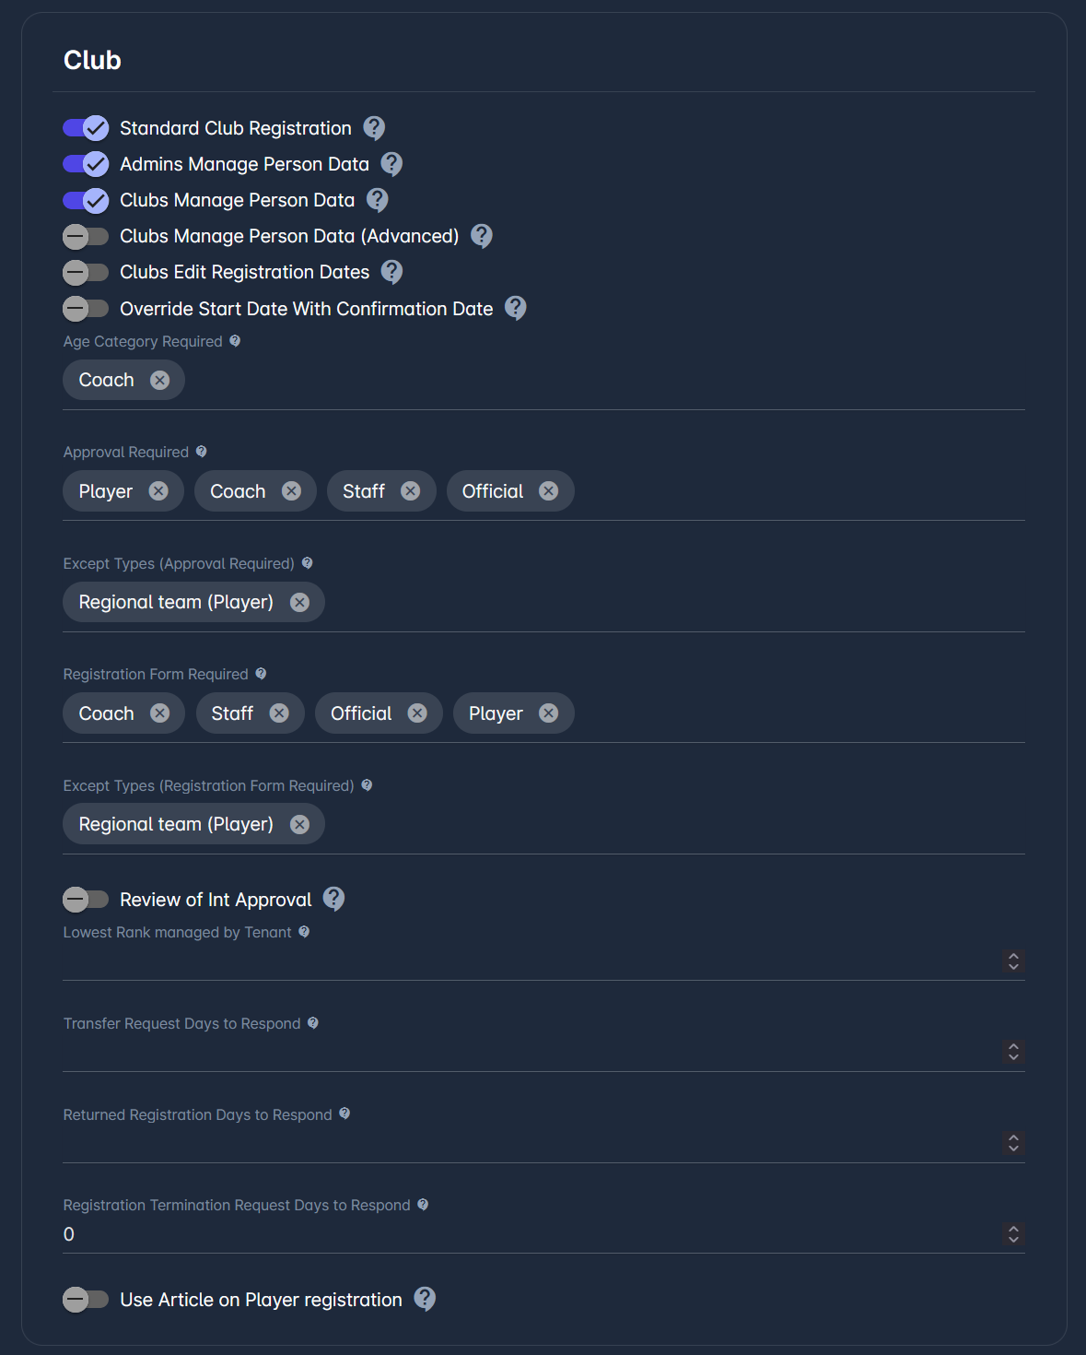Change Registration Termination Request Days stepper arrows
Image resolution: width=1086 pixels, height=1355 pixels.
pos(1013,1233)
